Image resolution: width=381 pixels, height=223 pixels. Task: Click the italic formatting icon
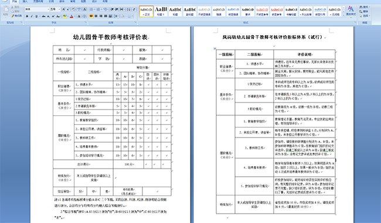[32, 16]
